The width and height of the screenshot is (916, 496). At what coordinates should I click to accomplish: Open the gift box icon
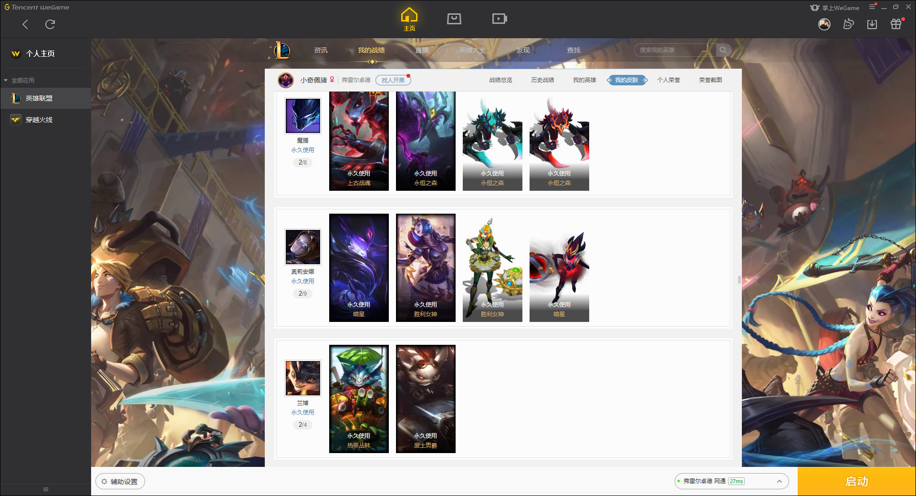(x=896, y=24)
